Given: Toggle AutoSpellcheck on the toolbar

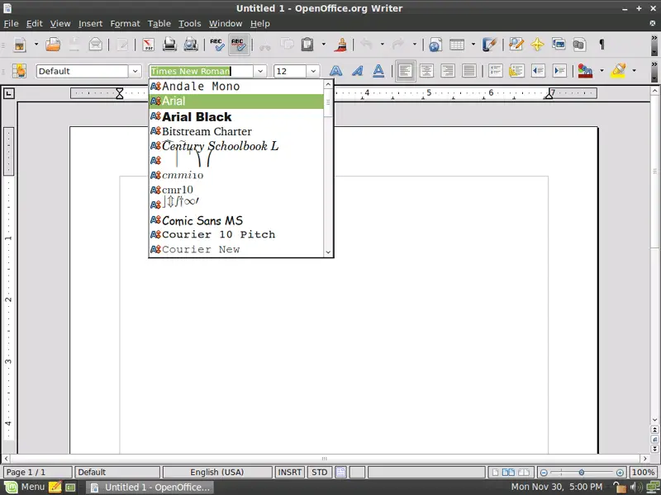Looking at the screenshot, I should click(239, 45).
